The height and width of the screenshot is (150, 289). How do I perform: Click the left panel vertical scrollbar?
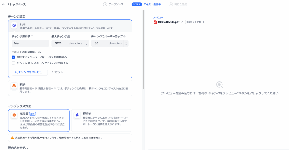click(x=143, y=51)
